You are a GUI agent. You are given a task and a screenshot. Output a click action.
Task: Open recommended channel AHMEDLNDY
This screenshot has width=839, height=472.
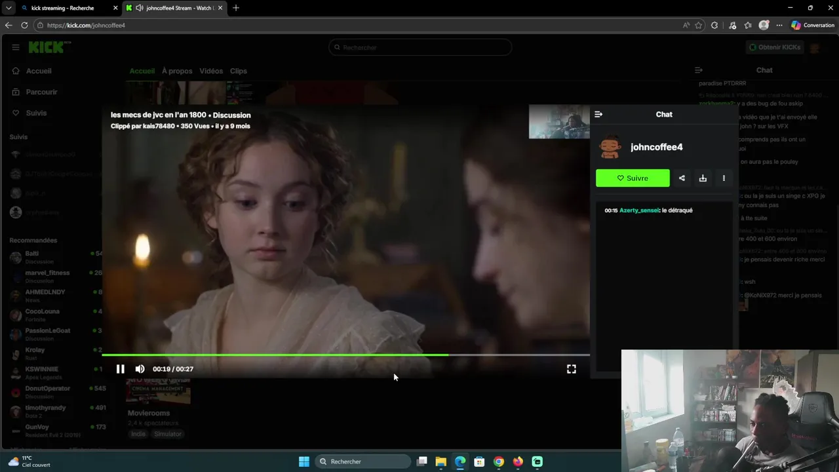56,296
